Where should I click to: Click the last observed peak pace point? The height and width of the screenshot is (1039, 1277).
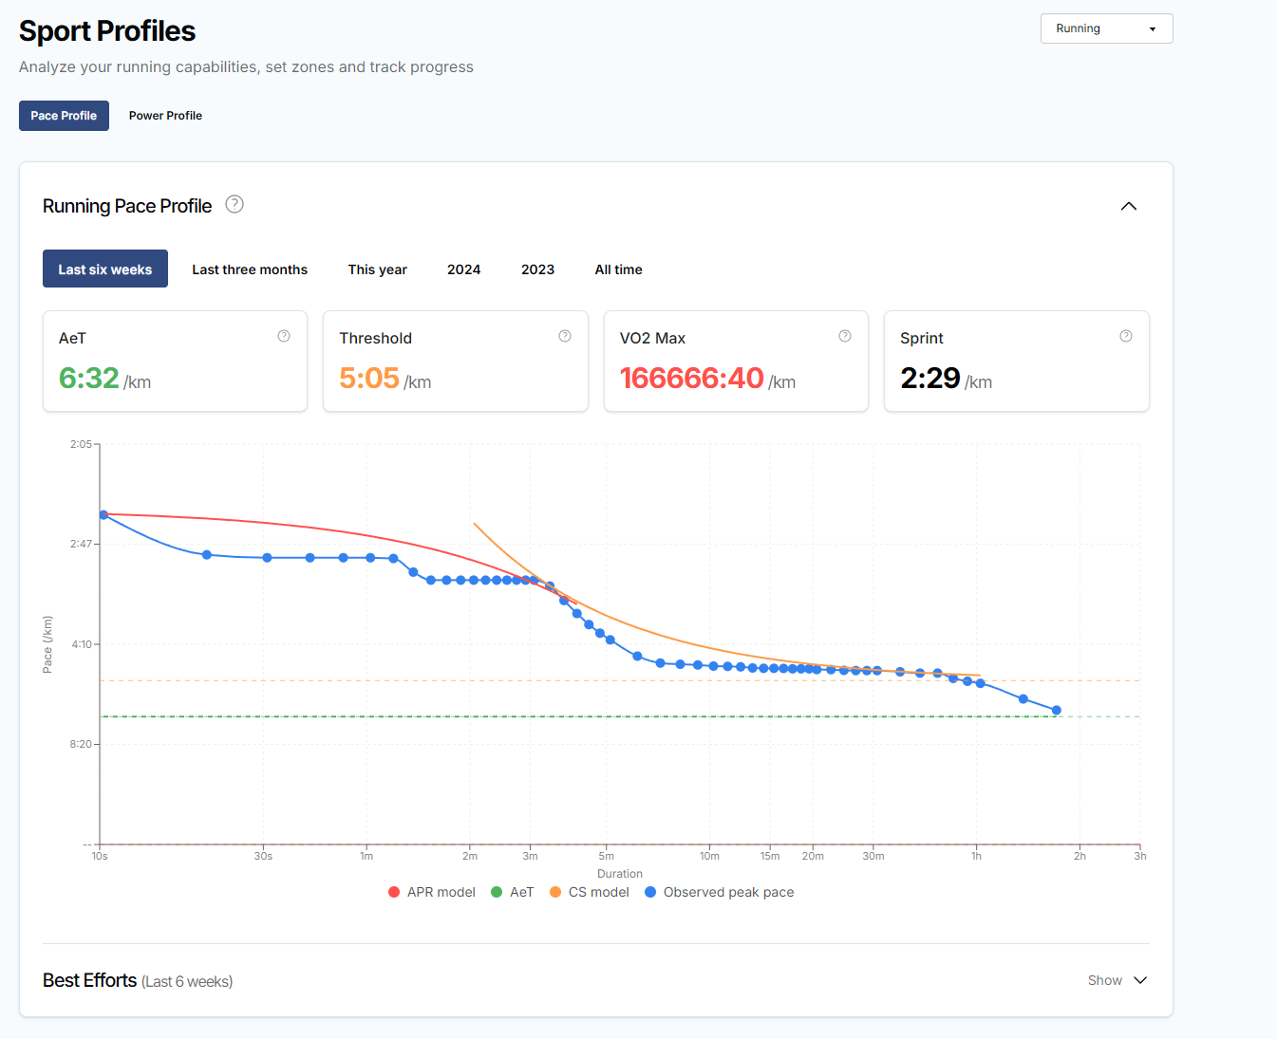click(x=1056, y=710)
